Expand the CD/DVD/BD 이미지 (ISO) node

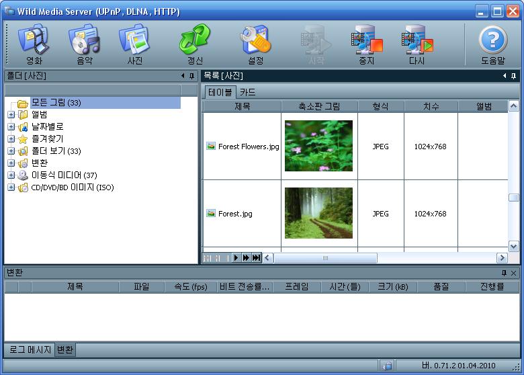[x=11, y=187]
